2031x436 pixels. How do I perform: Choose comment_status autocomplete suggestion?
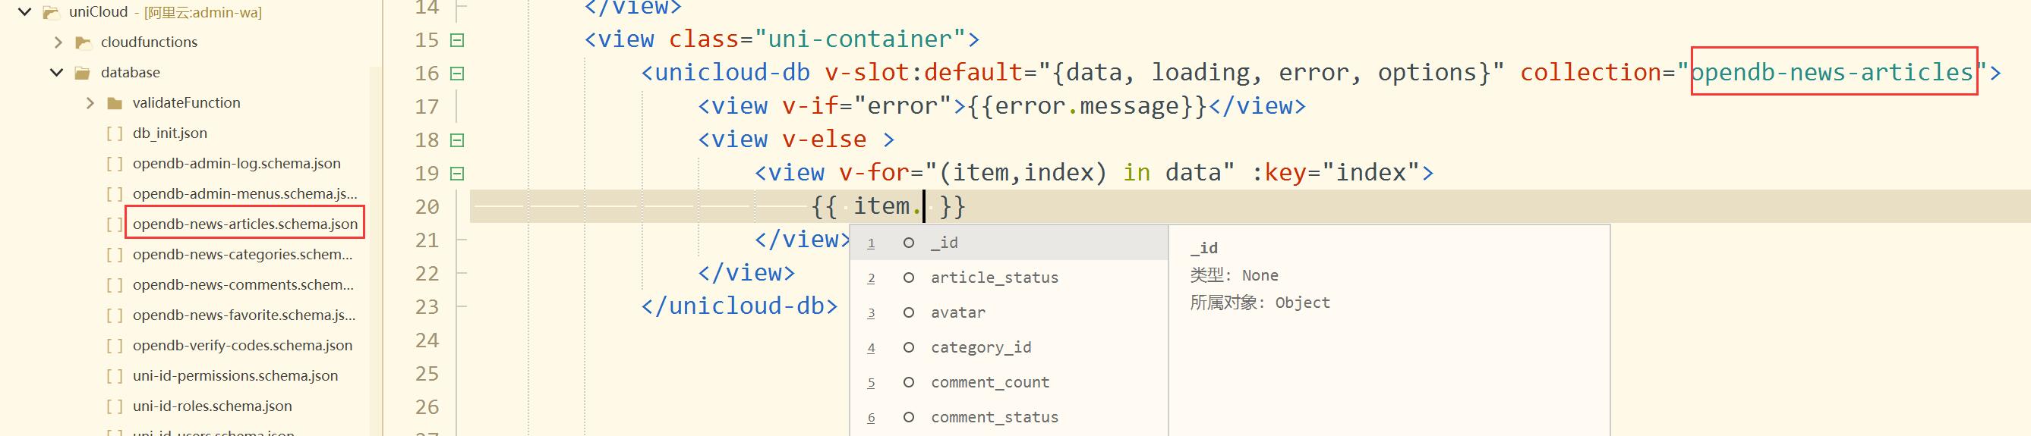tap(1009, 417)
